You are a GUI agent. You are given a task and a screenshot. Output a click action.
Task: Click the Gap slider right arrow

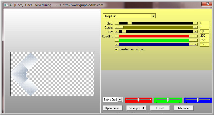(196, 23)
